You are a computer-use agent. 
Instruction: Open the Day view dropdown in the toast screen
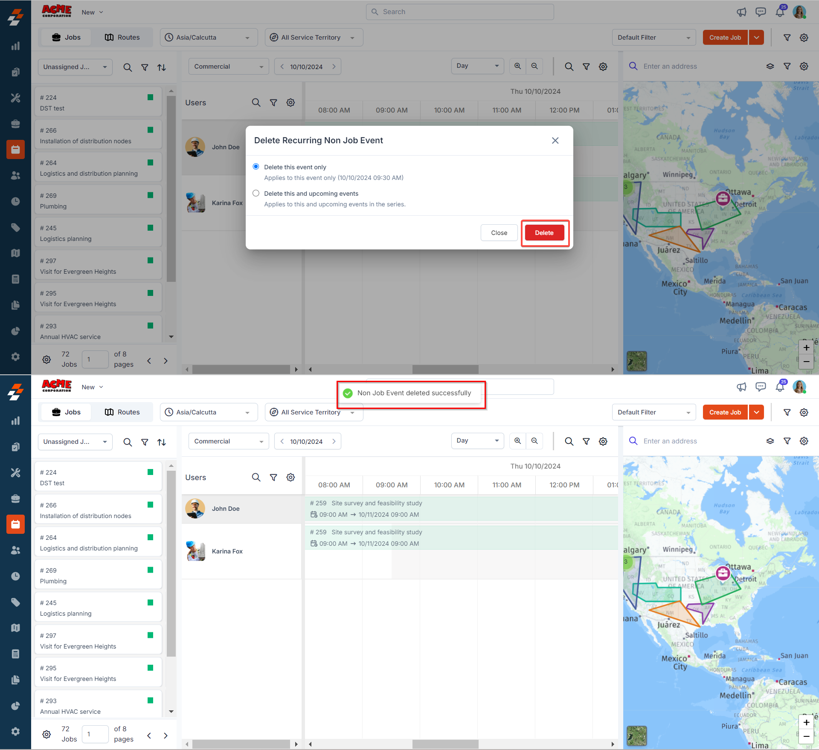tap(477, 440)
